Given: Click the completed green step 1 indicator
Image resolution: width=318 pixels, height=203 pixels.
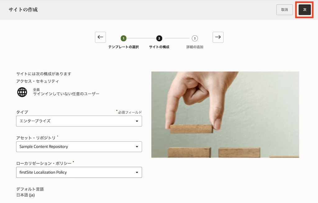Looking at the screenshot, I should pyautogui.click(x=124, y=38).
